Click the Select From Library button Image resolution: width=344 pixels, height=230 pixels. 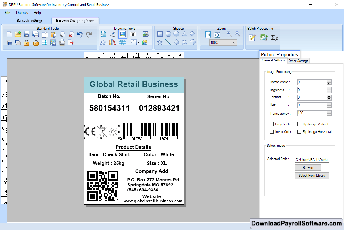point(312,176)
